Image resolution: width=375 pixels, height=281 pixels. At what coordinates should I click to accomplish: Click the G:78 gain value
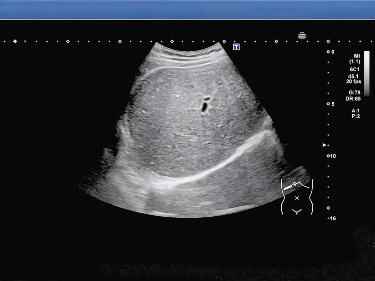coord(354,93)
